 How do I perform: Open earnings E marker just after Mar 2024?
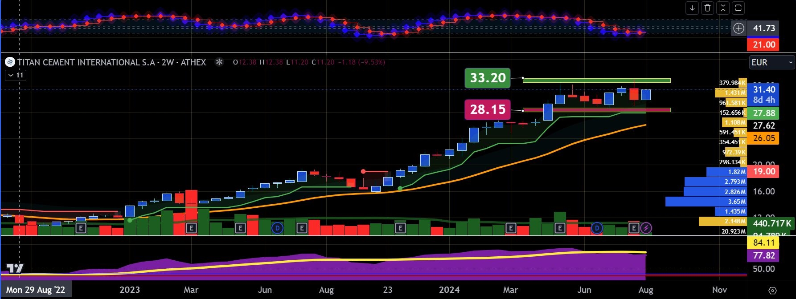(x=511, y=228)
